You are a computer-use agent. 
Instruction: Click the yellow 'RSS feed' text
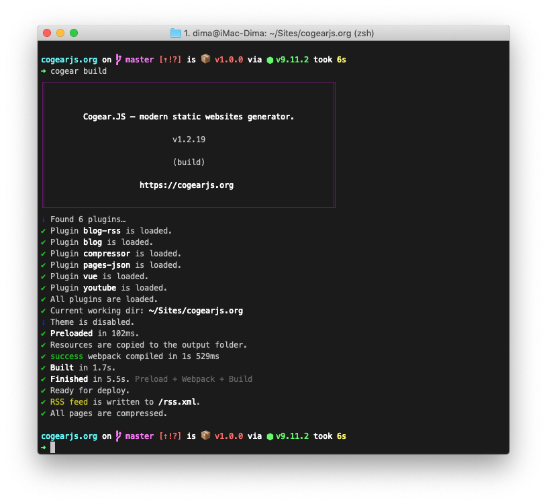click(x=69, y=402)
